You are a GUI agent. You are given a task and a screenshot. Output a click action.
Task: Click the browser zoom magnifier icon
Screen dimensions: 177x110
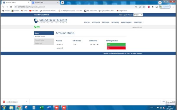pyautogui.click(x=136, y=7)
